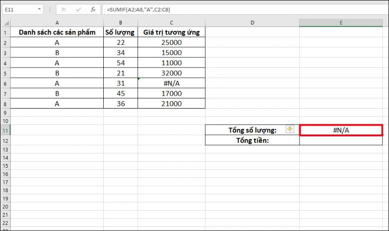Click the Select All corner triangle
The image size is (389, 231).
click(x=6, y=23)
